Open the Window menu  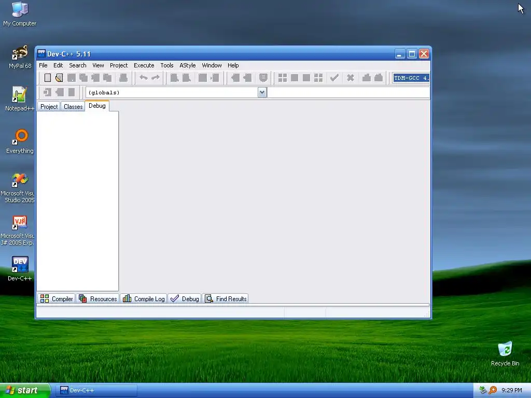coord(212,65)
